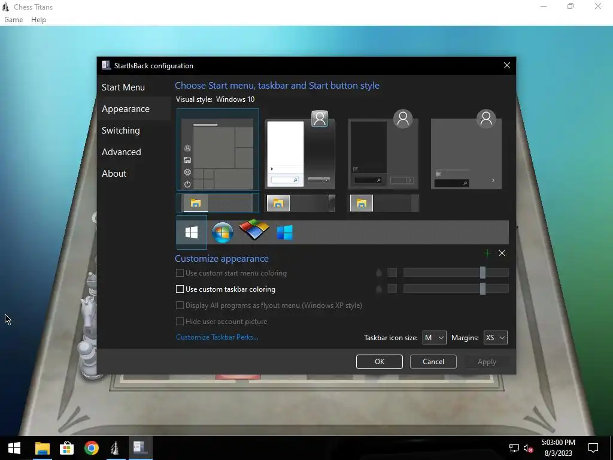
Task: Open the Margins dropdown
Action: (495, 338)
